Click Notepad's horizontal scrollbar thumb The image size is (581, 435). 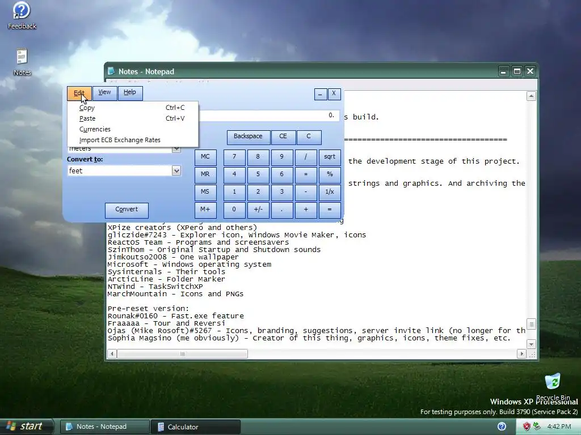(182, 353)
